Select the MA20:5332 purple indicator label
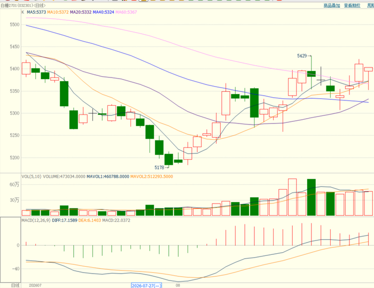Image resolution: width=374 pixels, height=288 pixels. (81, 12)
